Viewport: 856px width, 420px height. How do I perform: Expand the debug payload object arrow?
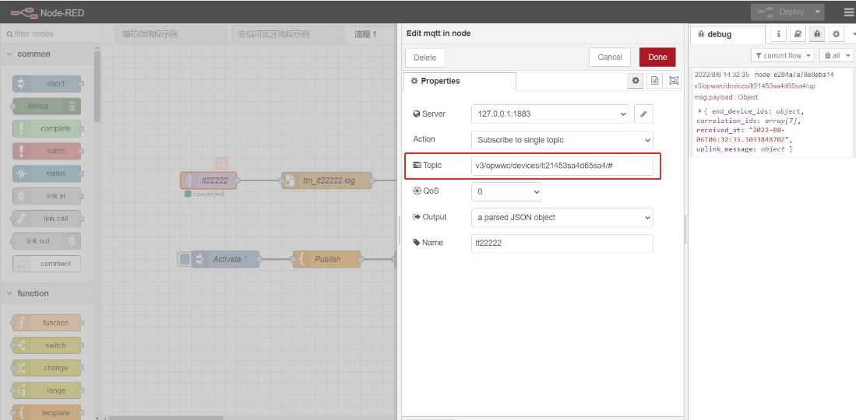700,110
